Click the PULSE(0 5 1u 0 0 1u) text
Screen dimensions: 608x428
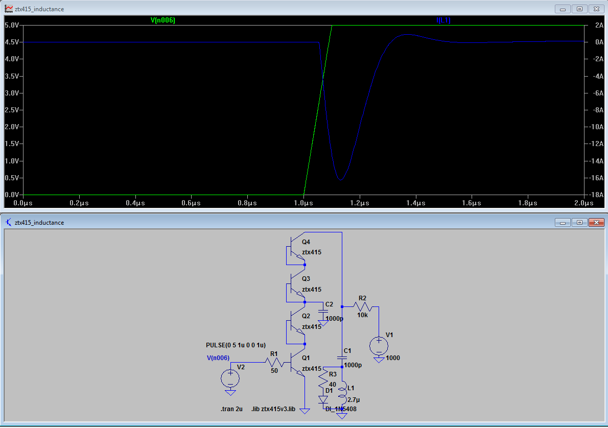[x=236, y=345]
